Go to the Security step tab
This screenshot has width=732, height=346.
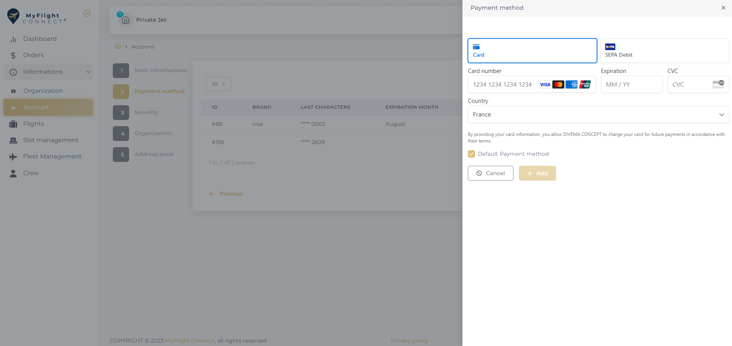click(146, 112)
